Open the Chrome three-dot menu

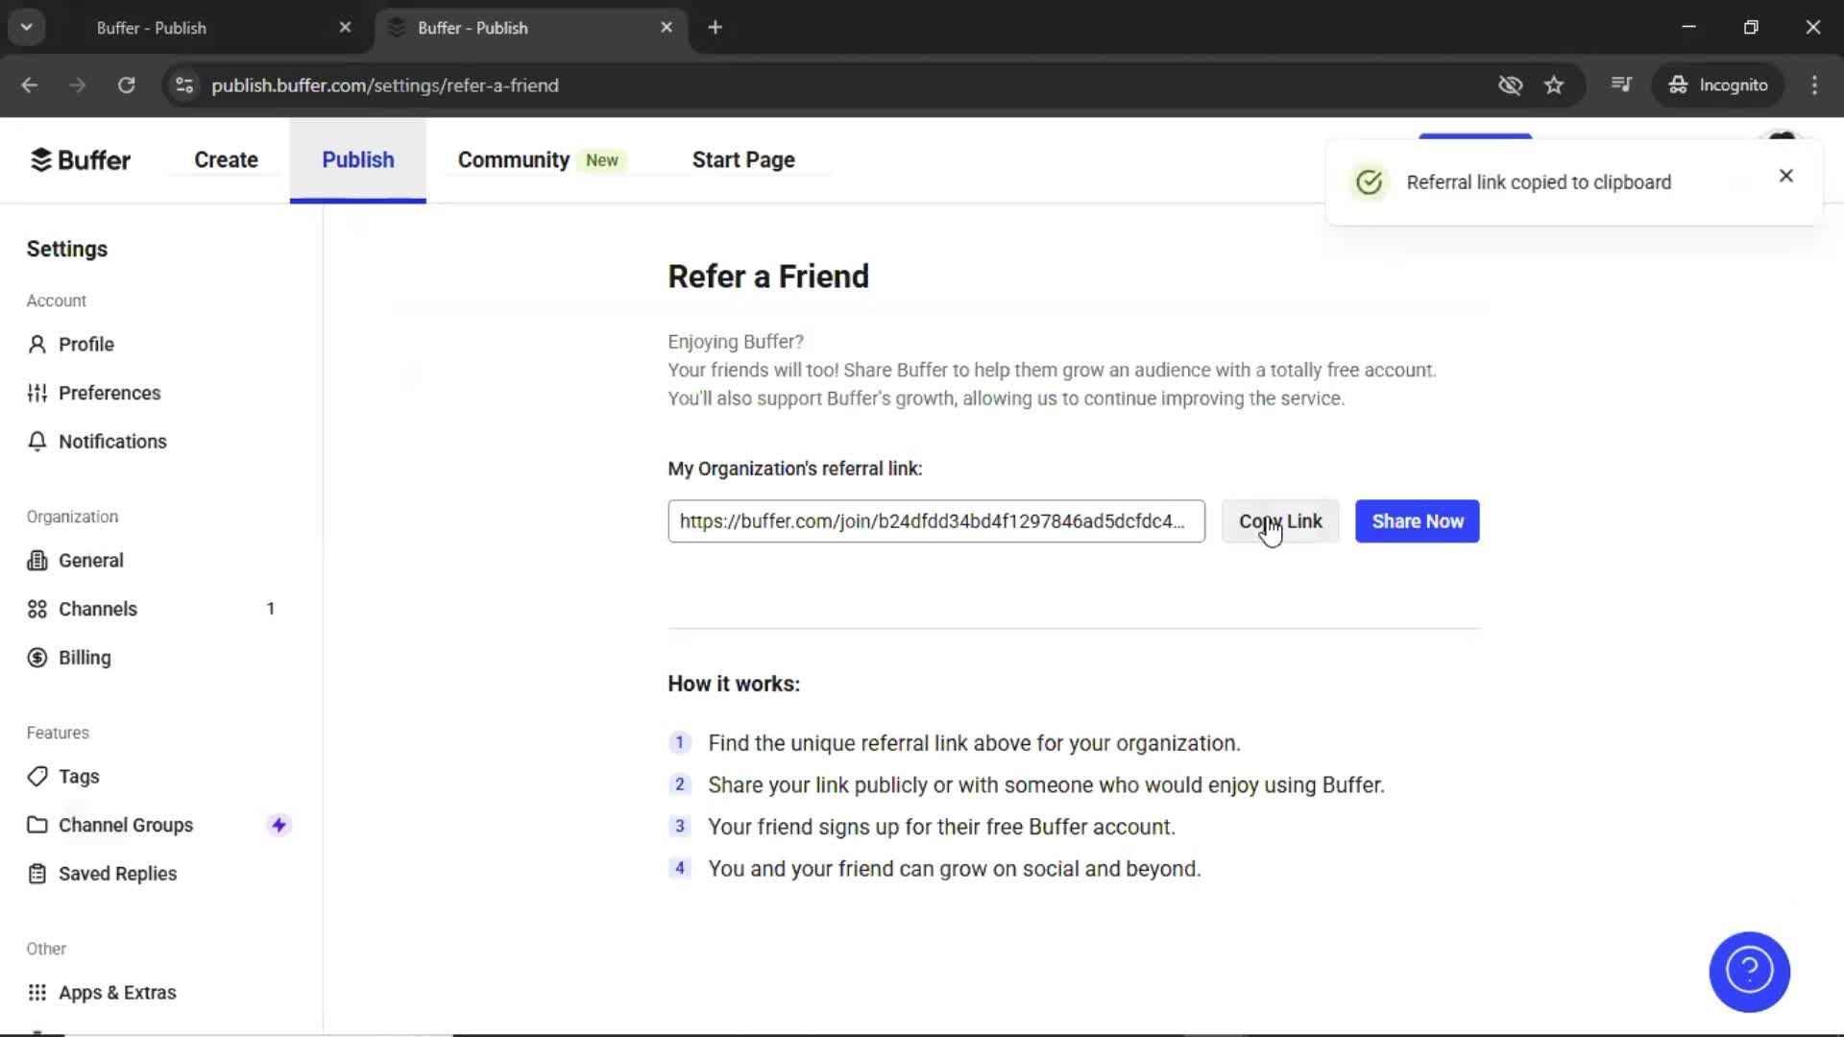click(x=1814, y=85)
